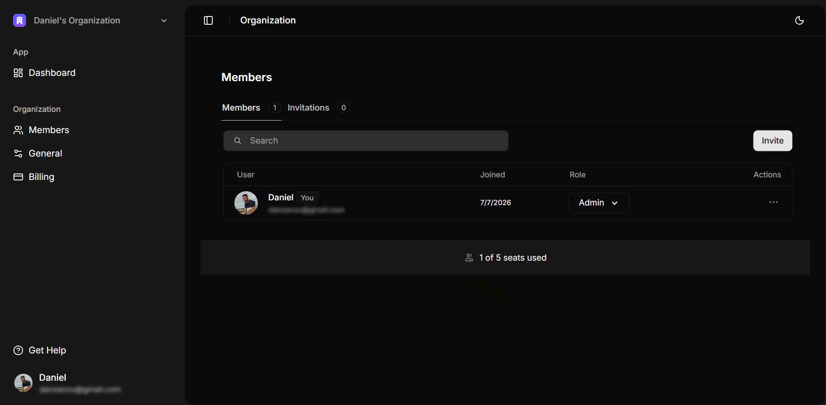Click the 1 of 5 seats used text

tap(513, 258)
